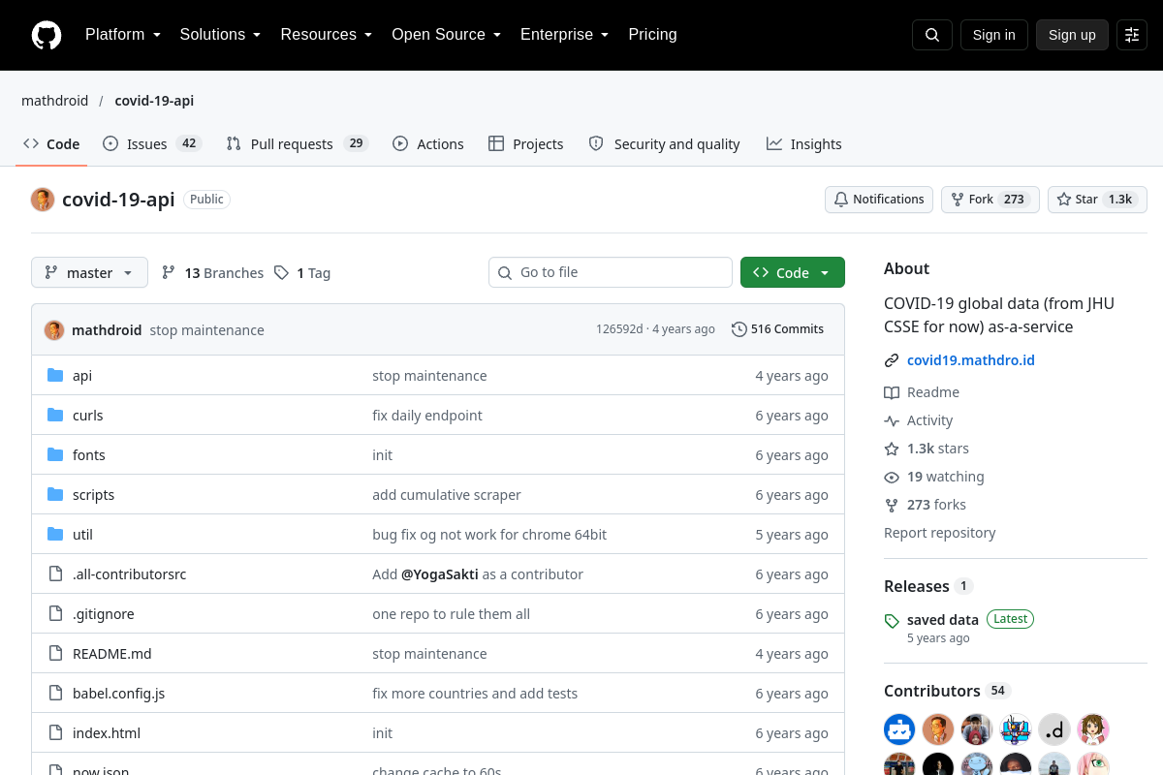The image size is (1163, 775).
Task: Open the Activity pulse icon in About
Action: tap(892, 420)
